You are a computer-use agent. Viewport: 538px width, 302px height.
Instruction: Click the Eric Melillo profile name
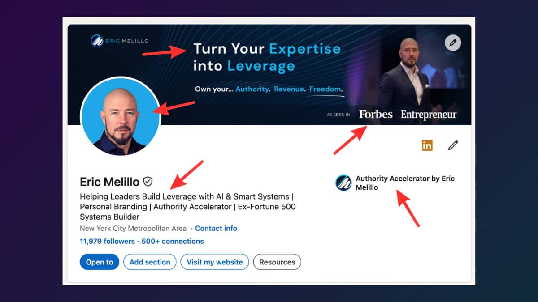(x=110, y=182)
